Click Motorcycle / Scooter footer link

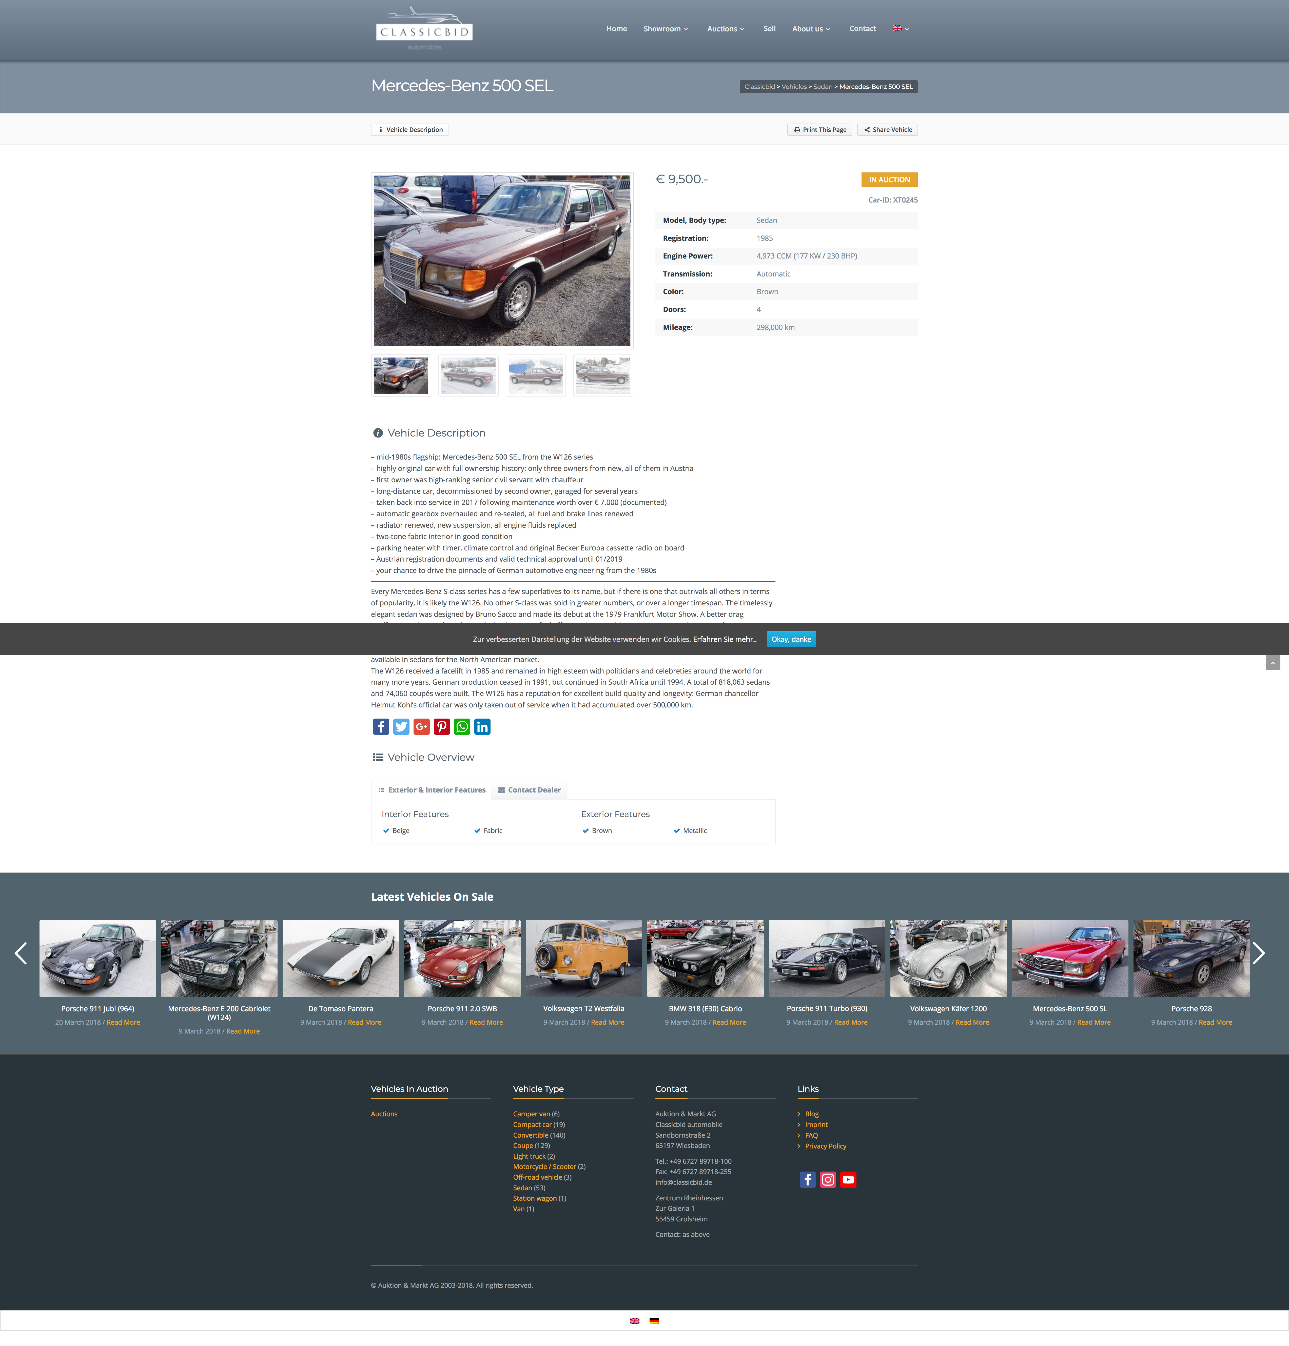tap(544, 1167)
